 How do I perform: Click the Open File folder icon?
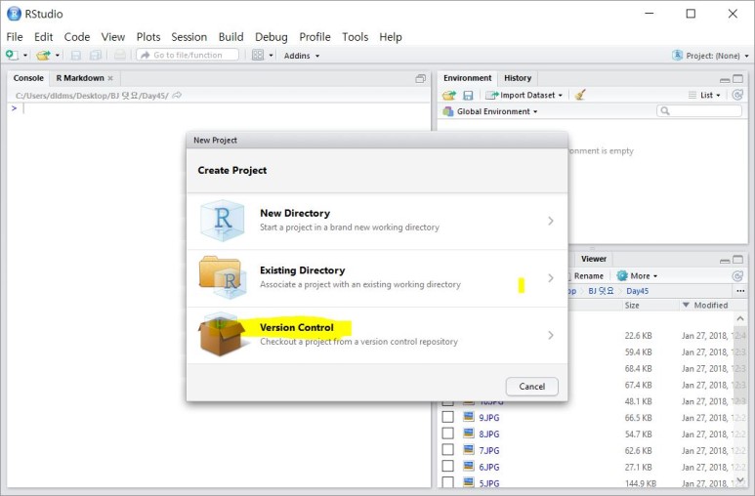tap(43, 56)
